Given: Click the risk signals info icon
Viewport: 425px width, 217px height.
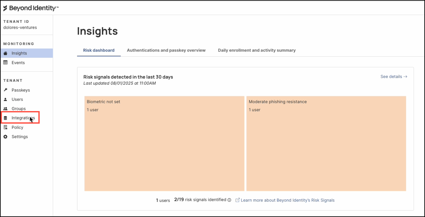Looking at the screenshot, I should [x=229, y=200].
